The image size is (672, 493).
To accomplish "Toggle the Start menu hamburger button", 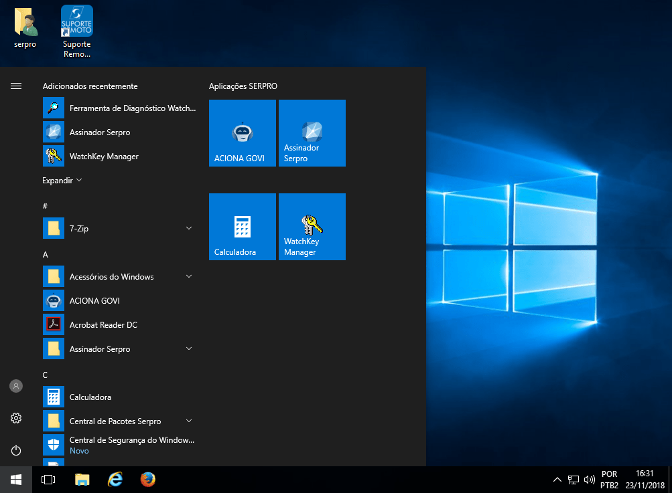I will coord(16,86).
